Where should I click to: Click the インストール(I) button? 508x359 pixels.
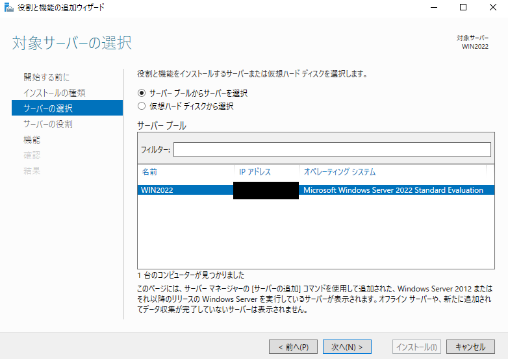pos(417,347)
